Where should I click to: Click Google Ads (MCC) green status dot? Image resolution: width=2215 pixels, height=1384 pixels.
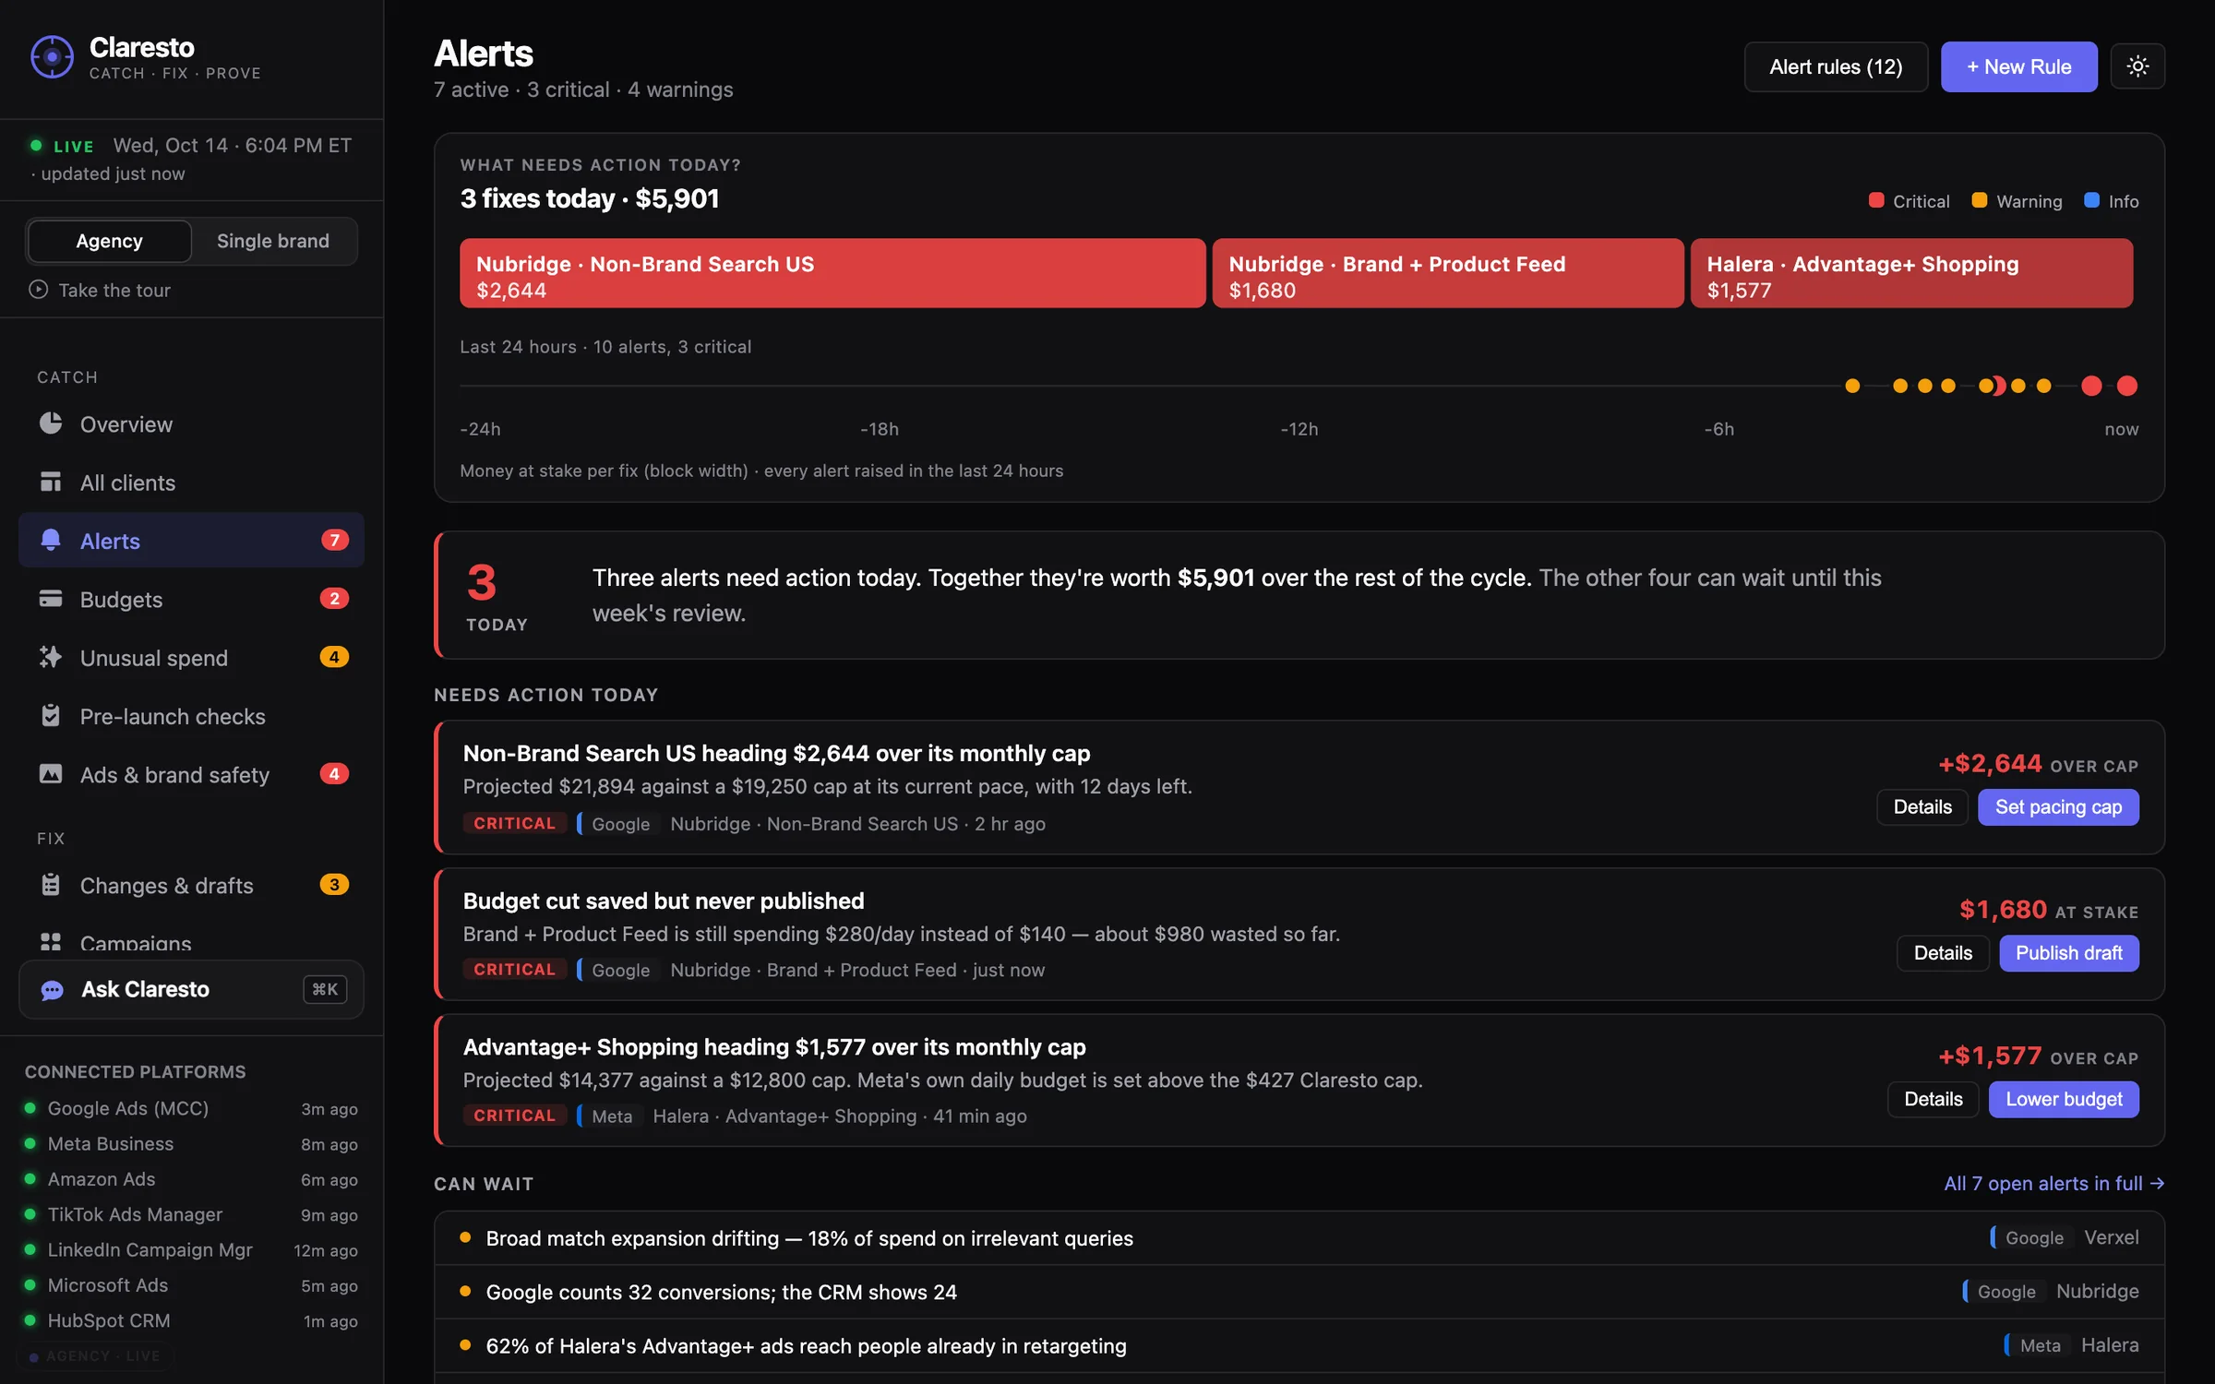click(30, 1108)
